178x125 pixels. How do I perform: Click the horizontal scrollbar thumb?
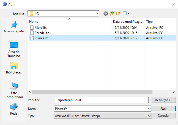[92, 92]
